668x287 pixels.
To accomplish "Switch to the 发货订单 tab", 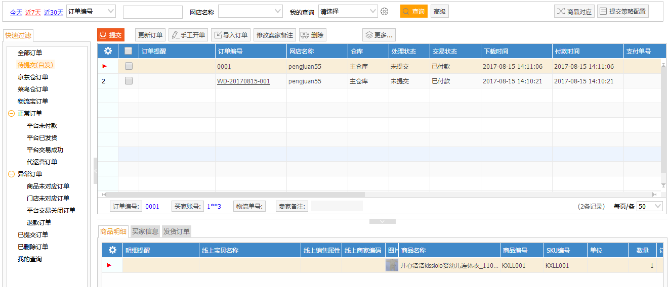I will (176, 231).
